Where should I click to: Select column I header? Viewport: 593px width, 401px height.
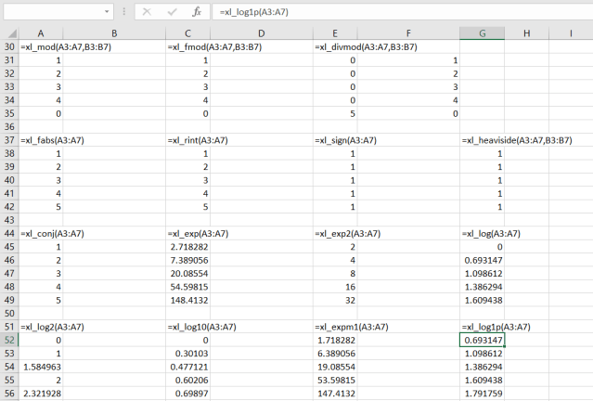point(570,33)
